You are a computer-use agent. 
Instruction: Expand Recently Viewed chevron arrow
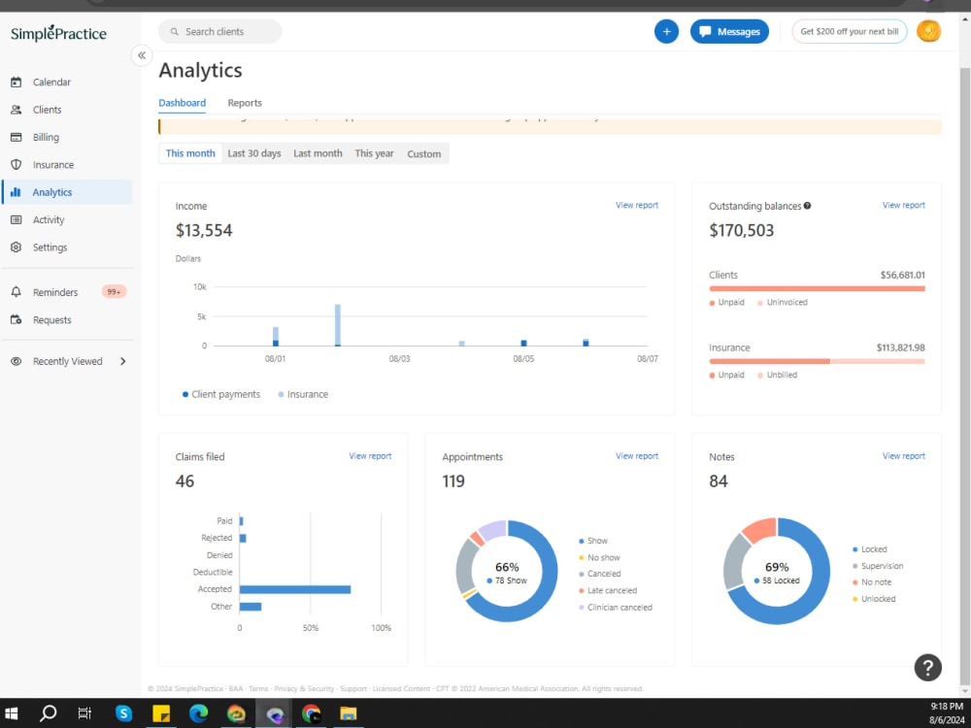coord(122,361)
